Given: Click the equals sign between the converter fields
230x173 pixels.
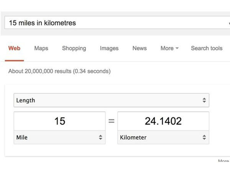Looking at the screenshot, I should pyautogui.click(x=111, y=121).
